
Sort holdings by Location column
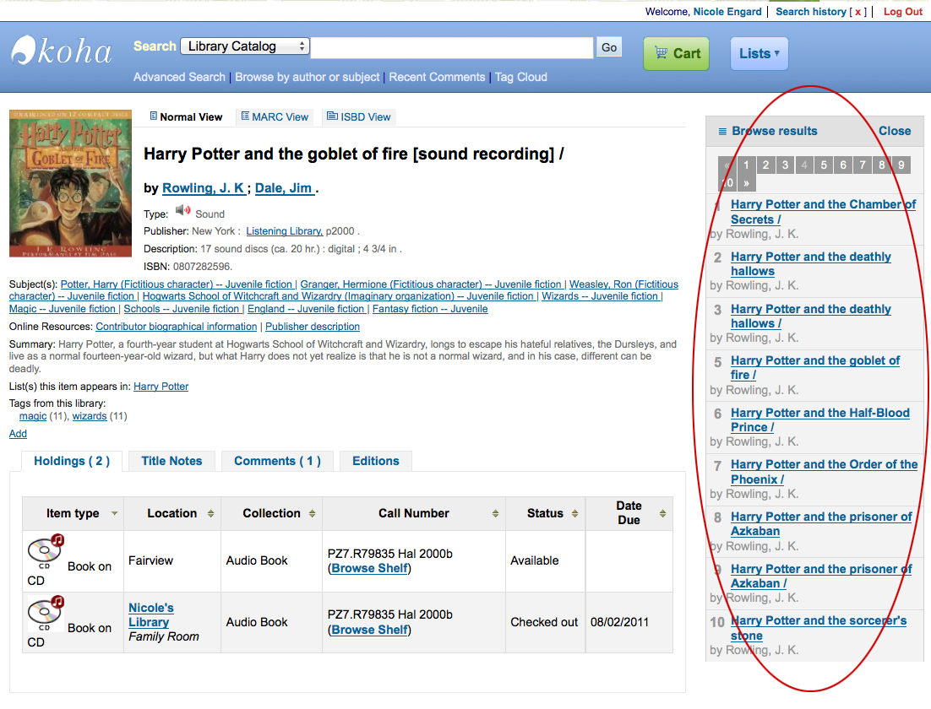(172, 513)
